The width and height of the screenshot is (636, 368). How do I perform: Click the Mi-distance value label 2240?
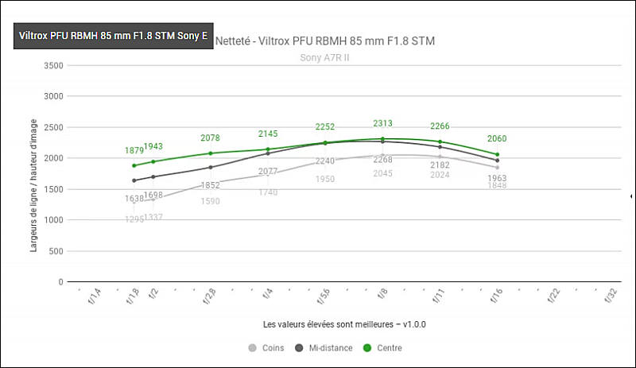pyautogui.click(x=325, y=161)
